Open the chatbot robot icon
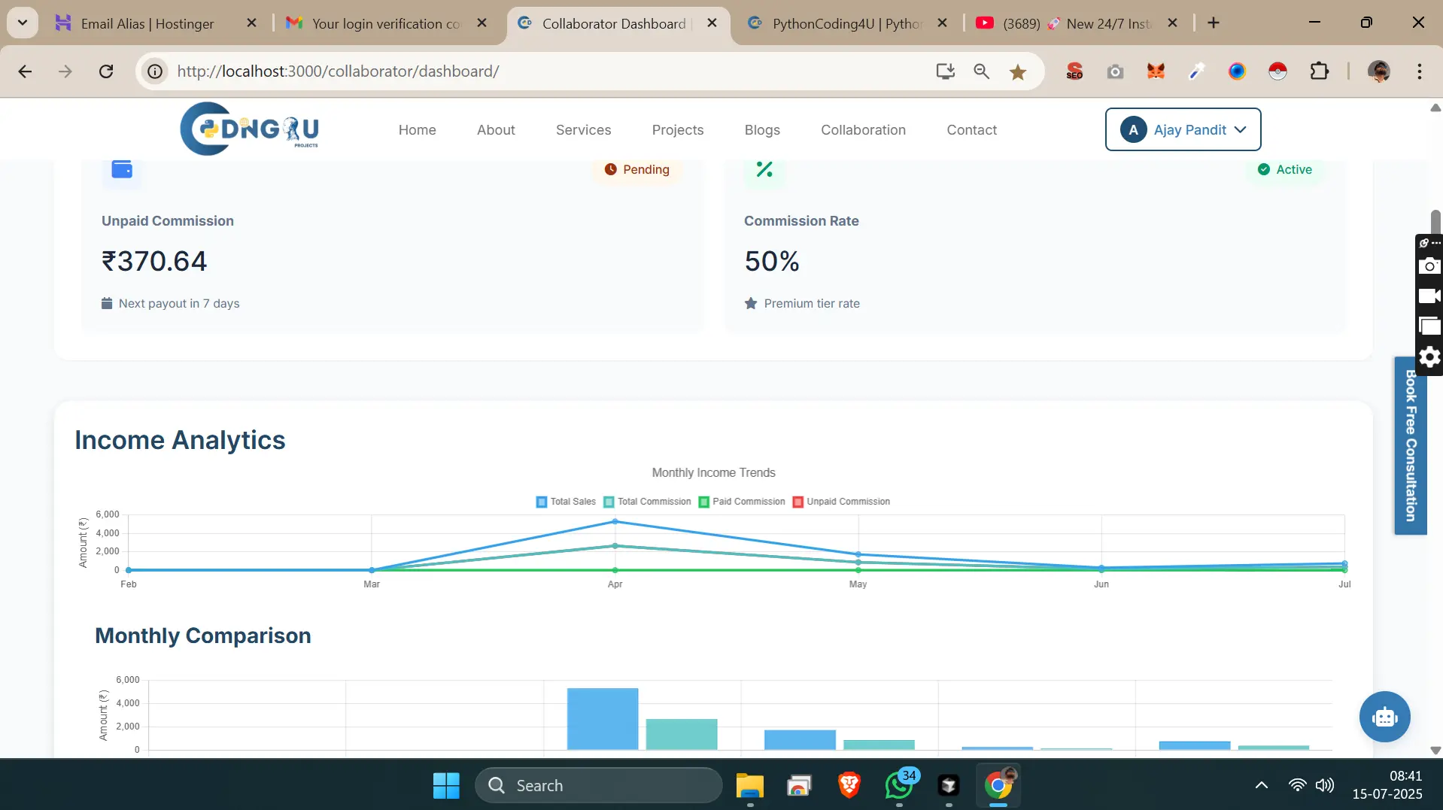This screenshot has width=1443, height=810. (x=1384, y=717)
